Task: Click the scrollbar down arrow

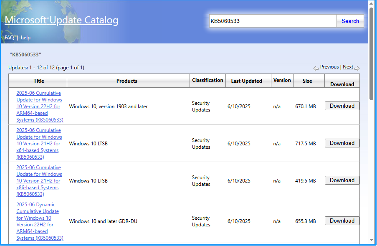Action: click(x=372, y=240)
